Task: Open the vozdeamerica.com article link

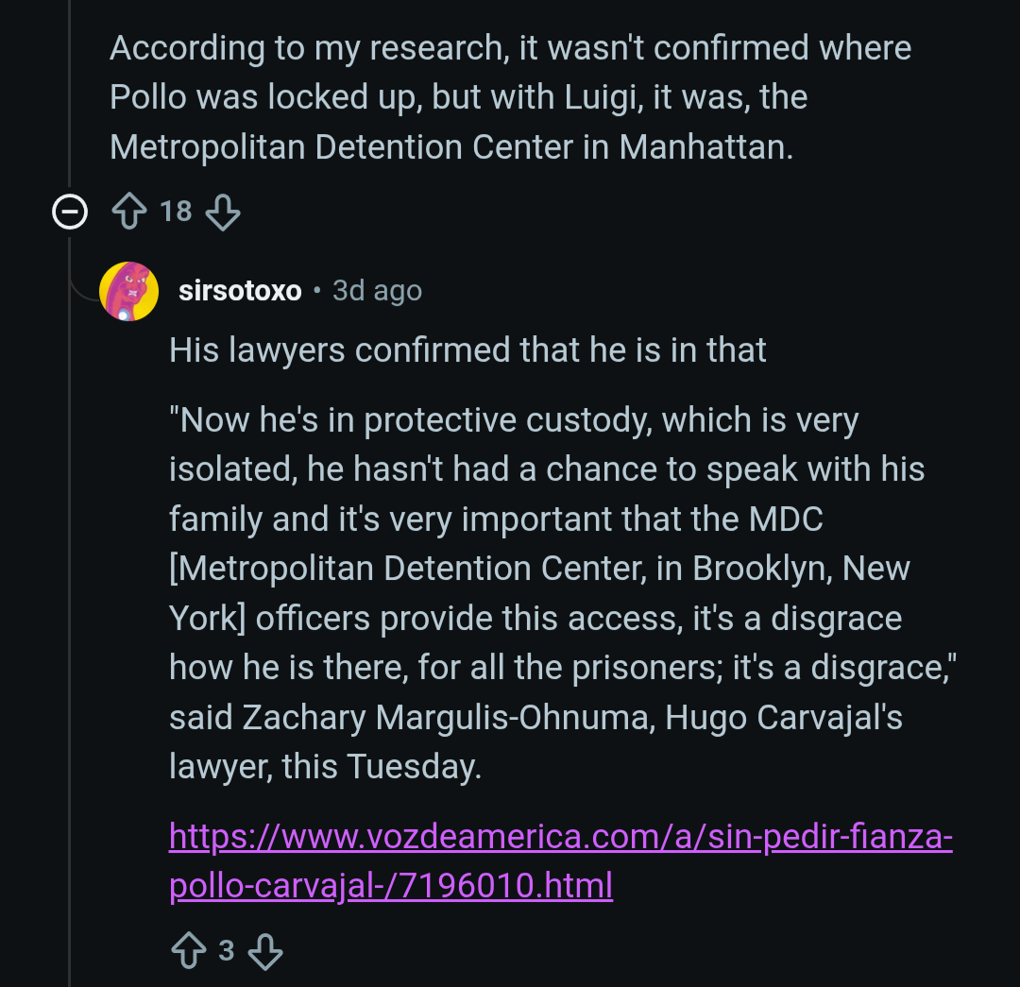Action: tap(560, 860)
